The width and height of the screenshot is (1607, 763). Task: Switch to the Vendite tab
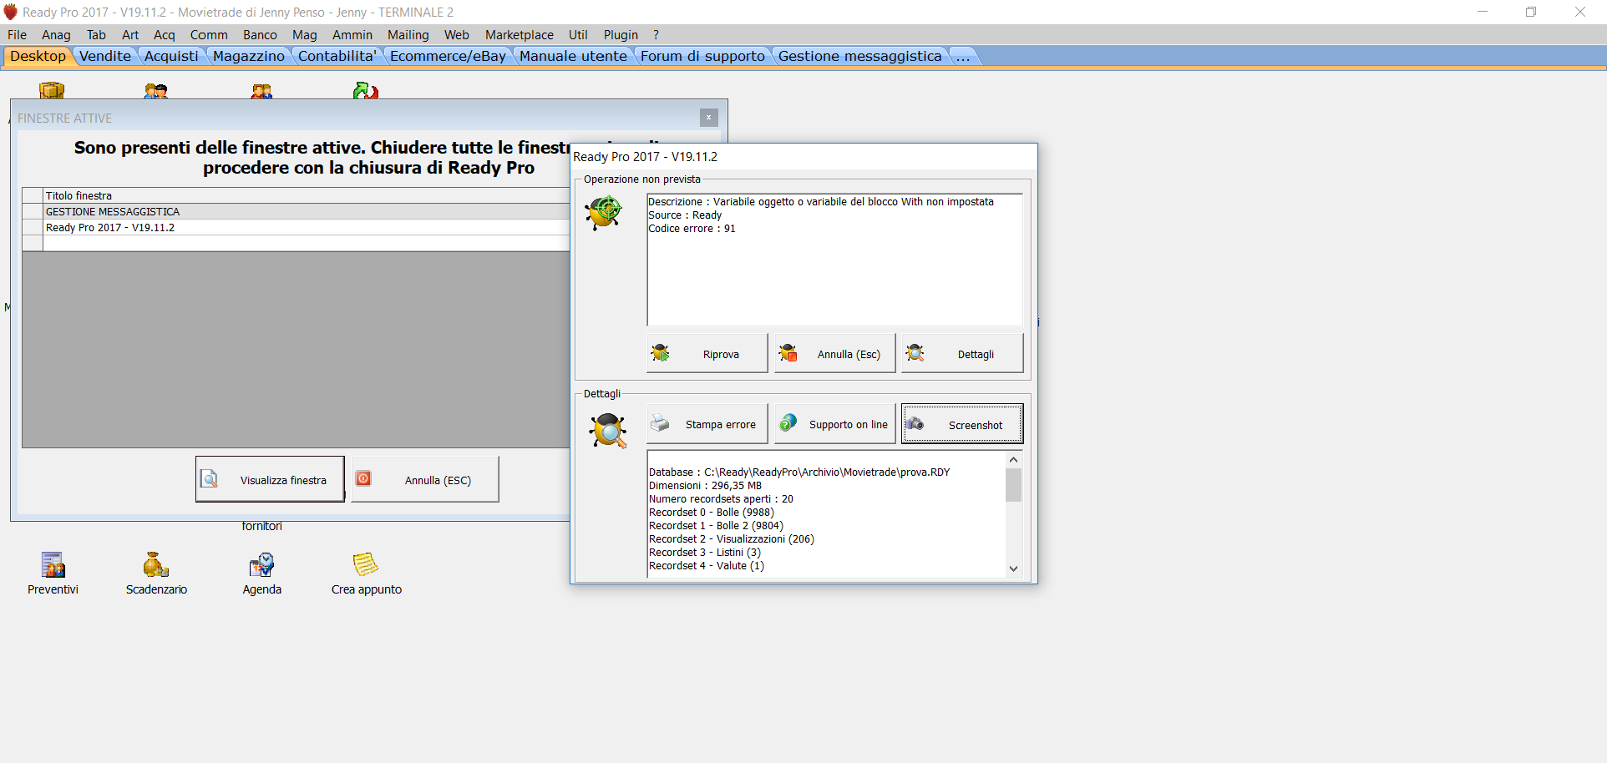105,56
